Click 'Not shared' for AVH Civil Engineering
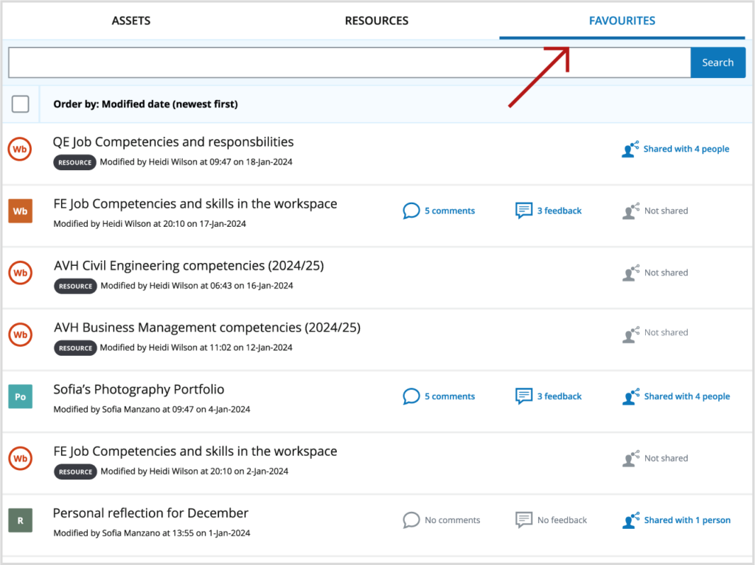 (667, 273)
